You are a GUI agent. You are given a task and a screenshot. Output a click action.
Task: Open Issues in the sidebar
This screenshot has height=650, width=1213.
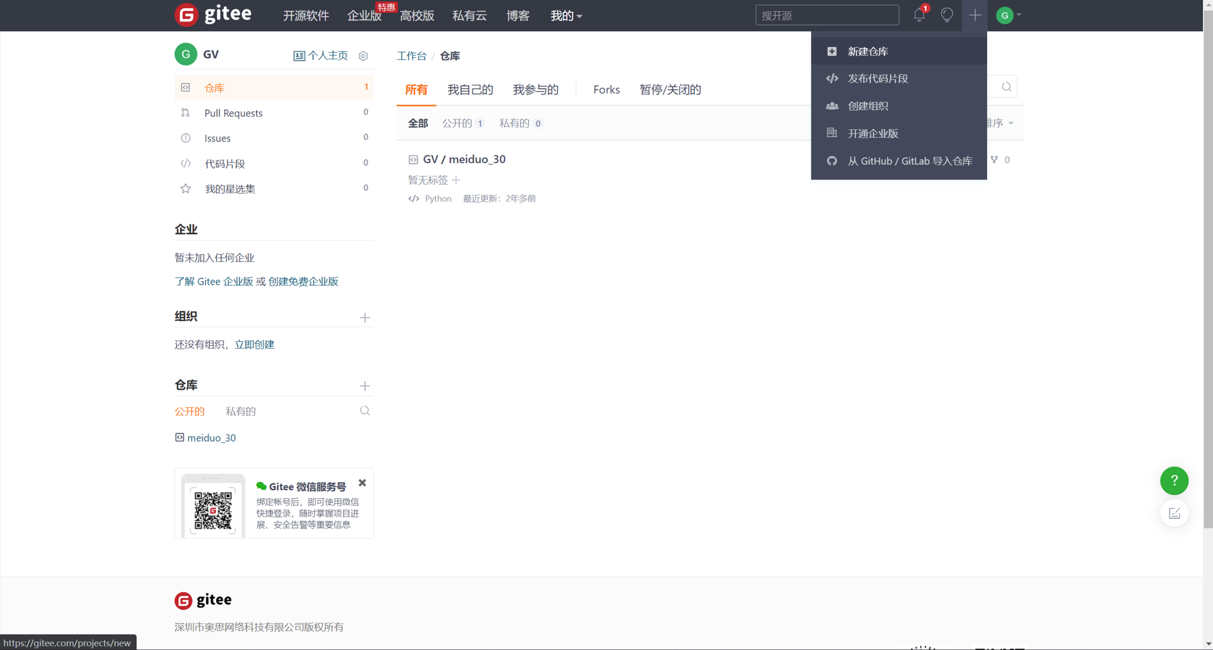click(x=273, y=138)
